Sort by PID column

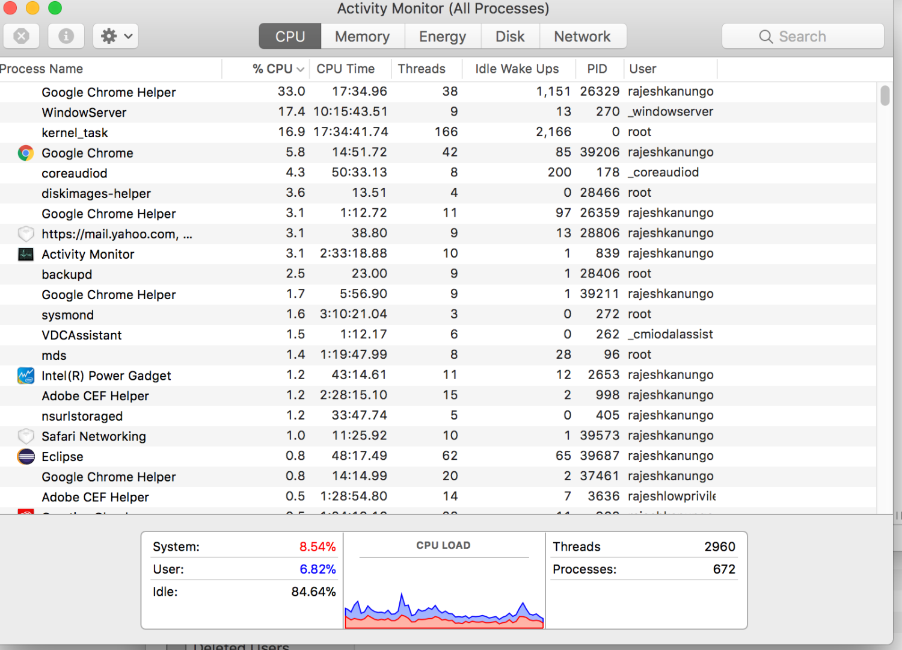[x=599, y=69]
